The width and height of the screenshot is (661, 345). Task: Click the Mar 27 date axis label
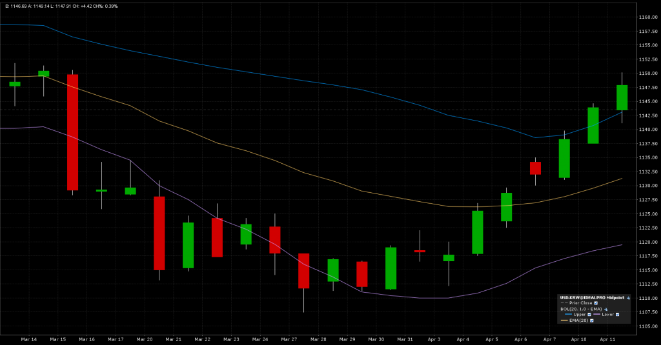(x=289, y=340)
